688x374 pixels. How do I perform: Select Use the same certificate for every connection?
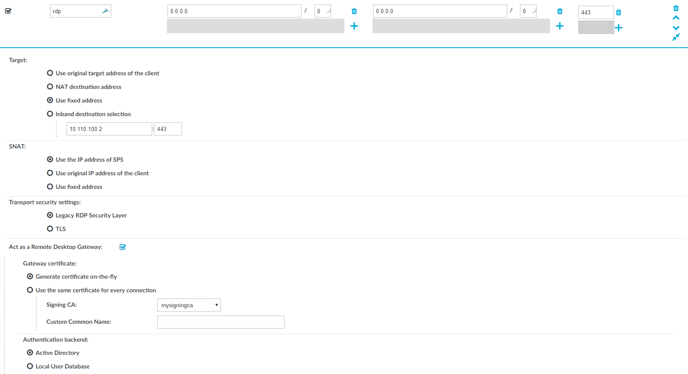[30, 290]
